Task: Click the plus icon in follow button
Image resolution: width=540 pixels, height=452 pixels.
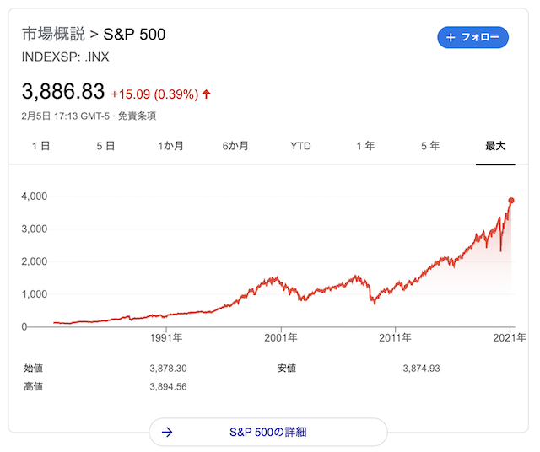Action: point(451,37)
